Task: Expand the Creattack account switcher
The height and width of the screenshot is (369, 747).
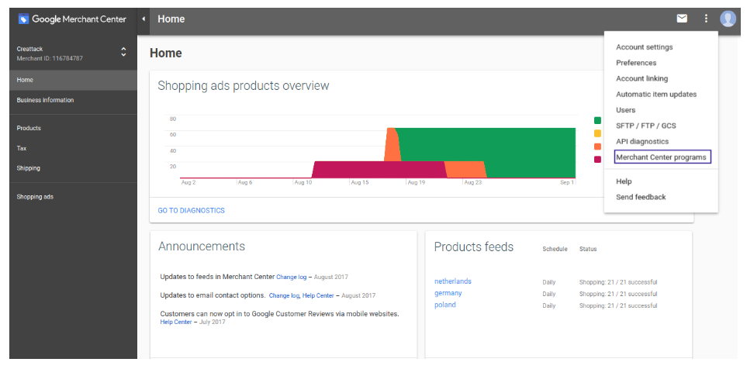Action: pos(123,52)
